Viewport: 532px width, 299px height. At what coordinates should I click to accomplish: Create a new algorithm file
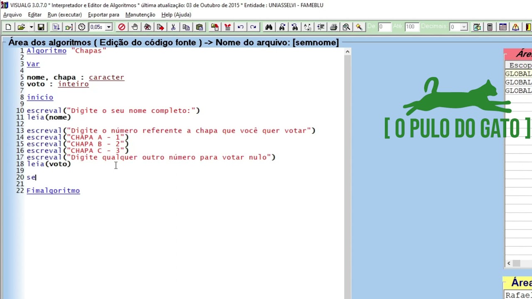tap(8, 27)
